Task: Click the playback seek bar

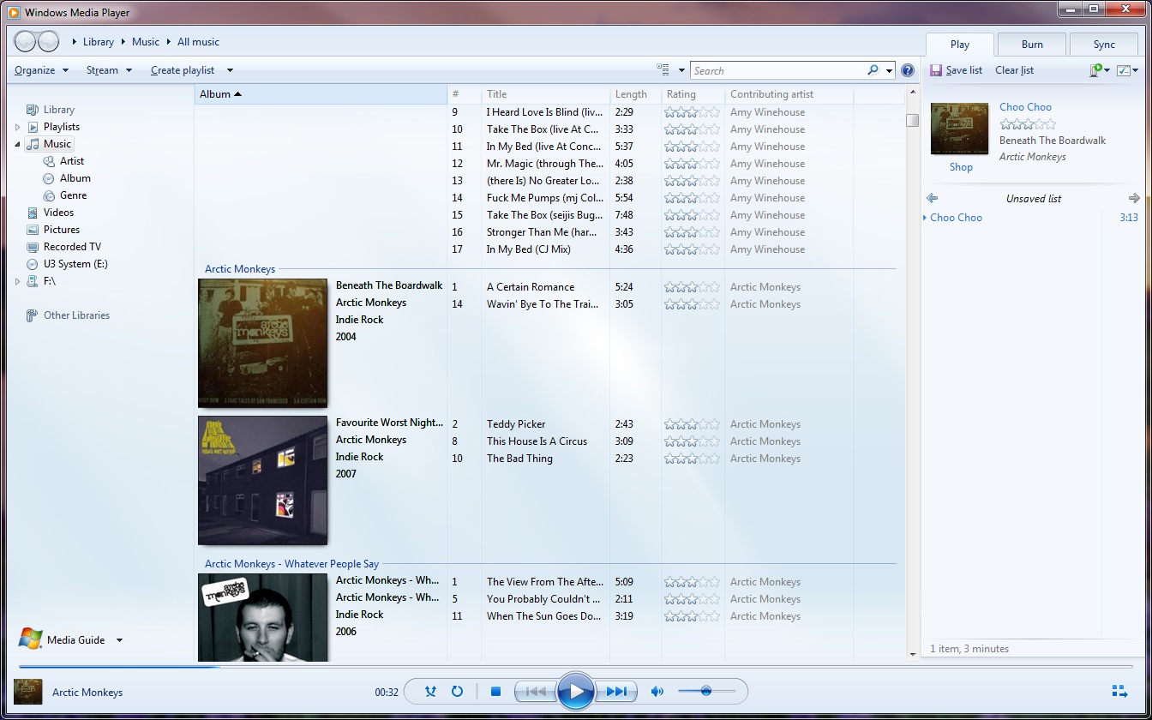Action: (575, 666)
